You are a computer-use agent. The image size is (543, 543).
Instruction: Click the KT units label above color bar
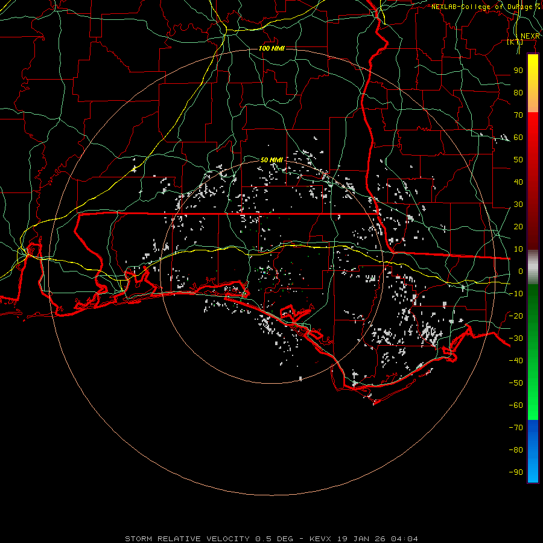[515, 42]
